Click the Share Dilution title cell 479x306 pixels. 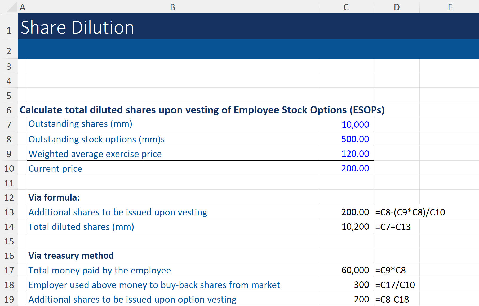77,27
